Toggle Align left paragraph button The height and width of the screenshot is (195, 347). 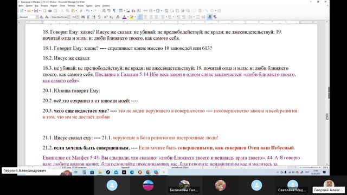pyautogui.click(x=140, y=17)
